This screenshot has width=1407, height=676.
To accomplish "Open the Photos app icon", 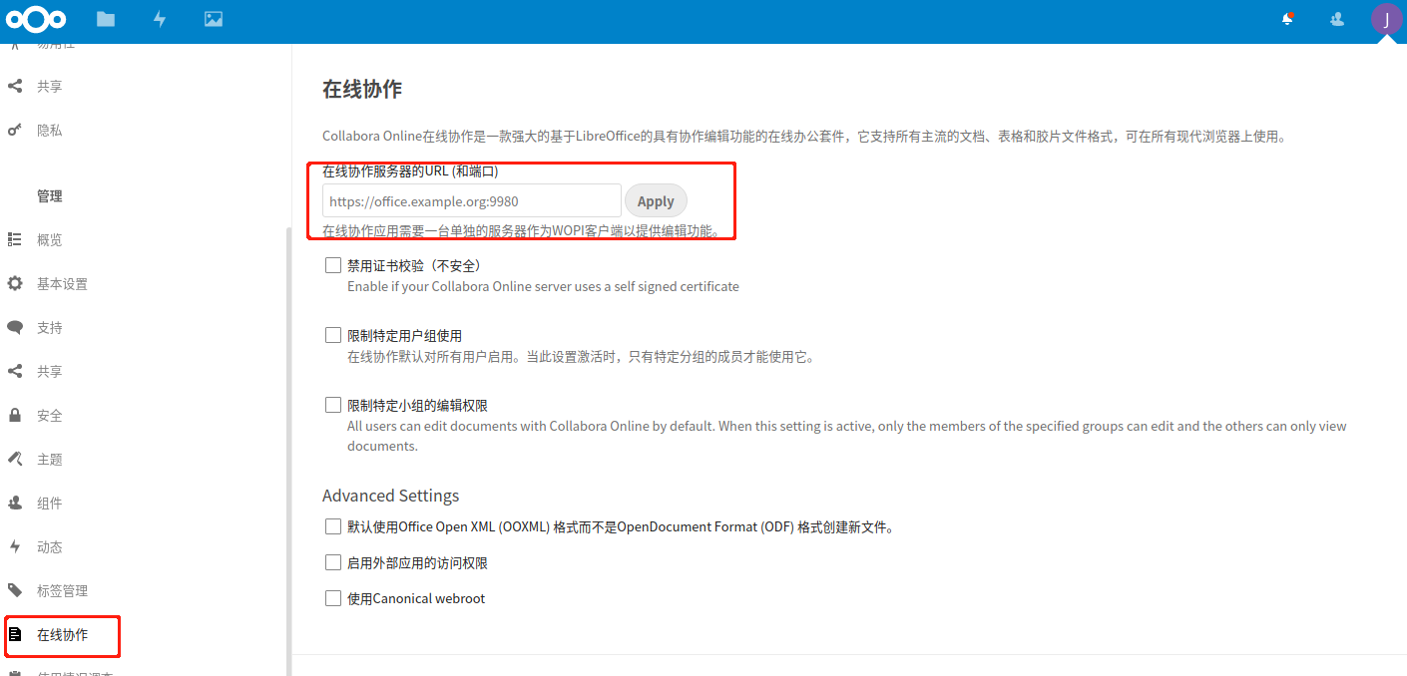I will click(213, 19).
